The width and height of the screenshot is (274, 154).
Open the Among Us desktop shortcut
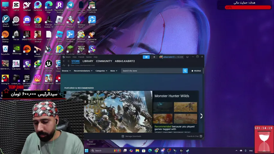[x=5, y=80]
